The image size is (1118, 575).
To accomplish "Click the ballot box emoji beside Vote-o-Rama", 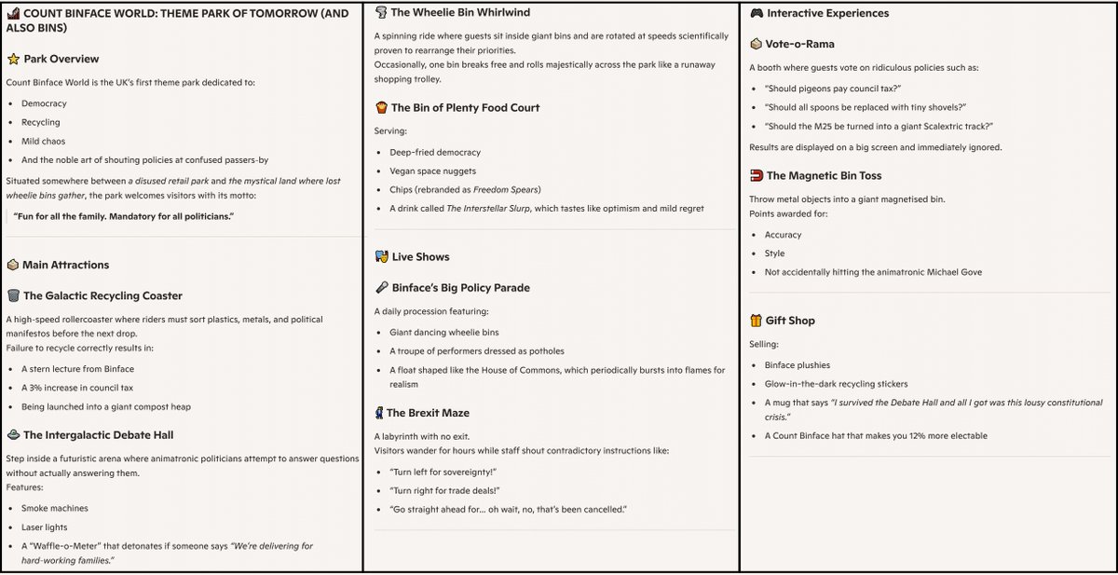I will point(757,44).
